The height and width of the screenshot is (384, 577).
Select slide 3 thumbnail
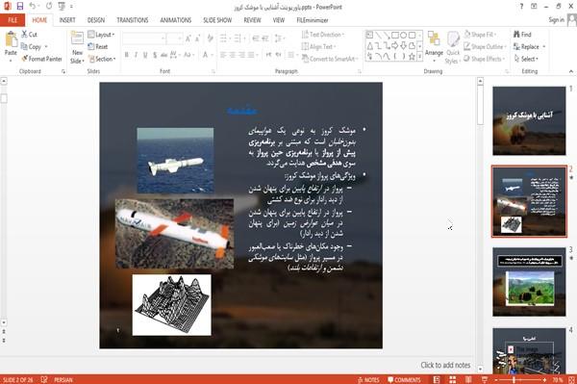[529, 282]
